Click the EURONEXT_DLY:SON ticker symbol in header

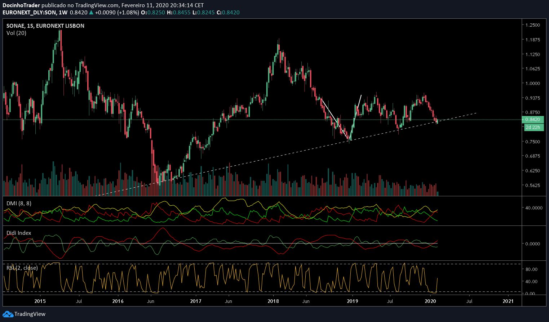tap(30, 13)
